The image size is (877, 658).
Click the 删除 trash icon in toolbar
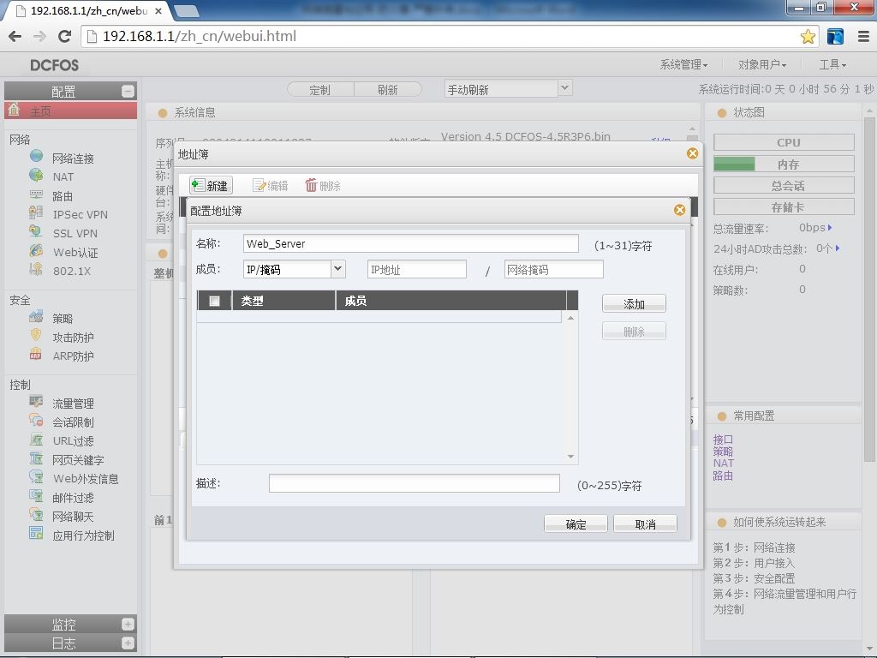(311, 185)
